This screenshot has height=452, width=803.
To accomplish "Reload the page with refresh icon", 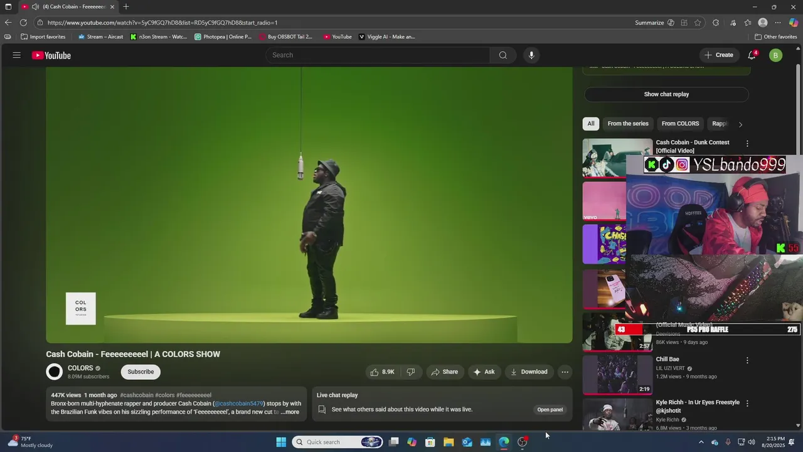I will click(23, 23).
